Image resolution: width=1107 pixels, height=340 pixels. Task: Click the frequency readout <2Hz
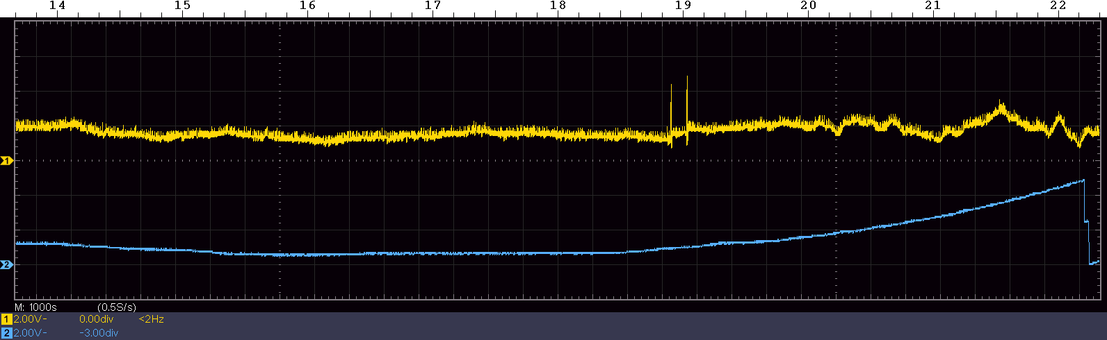(152, 319)
